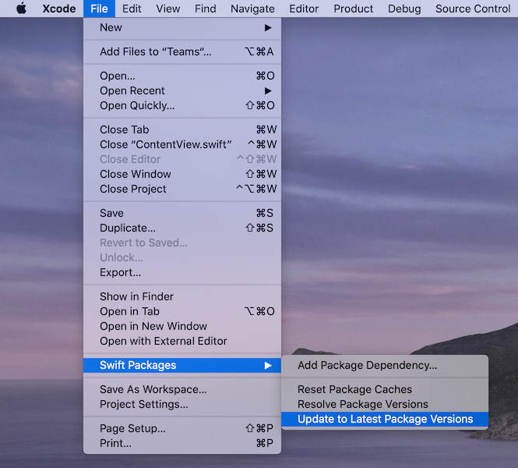This screenshot has height=468, width=518.
Task: Open the Xcode application menu
Action: tap(59, 9)
